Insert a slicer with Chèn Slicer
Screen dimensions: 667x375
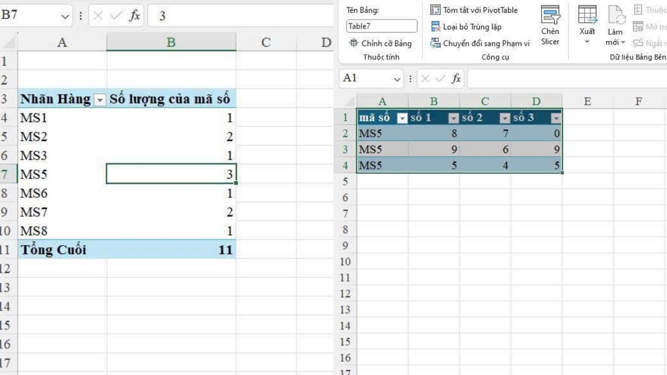tap(550, 26)
